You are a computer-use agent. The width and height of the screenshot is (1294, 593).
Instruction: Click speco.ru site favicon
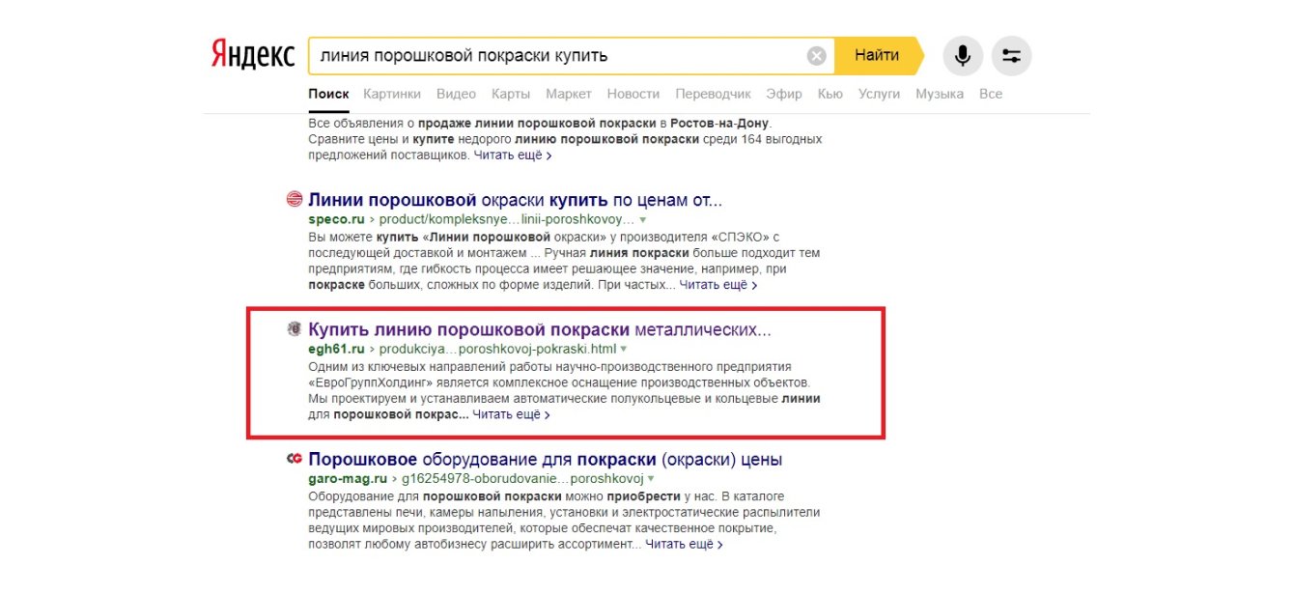click(295, 200)
